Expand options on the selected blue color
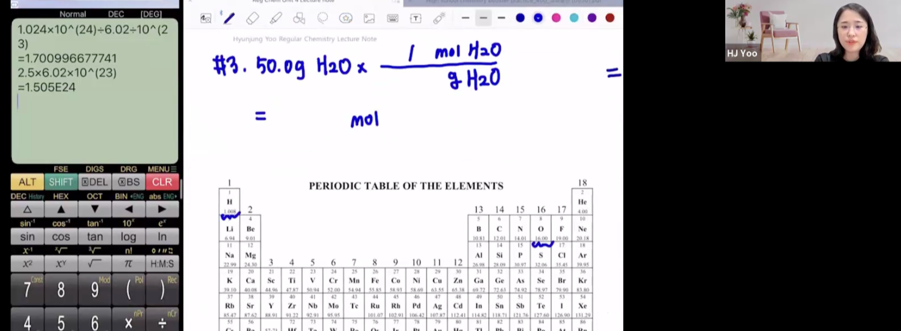This screenshot has height=331, width=901. pyautogui.click(x=538, y=18)
